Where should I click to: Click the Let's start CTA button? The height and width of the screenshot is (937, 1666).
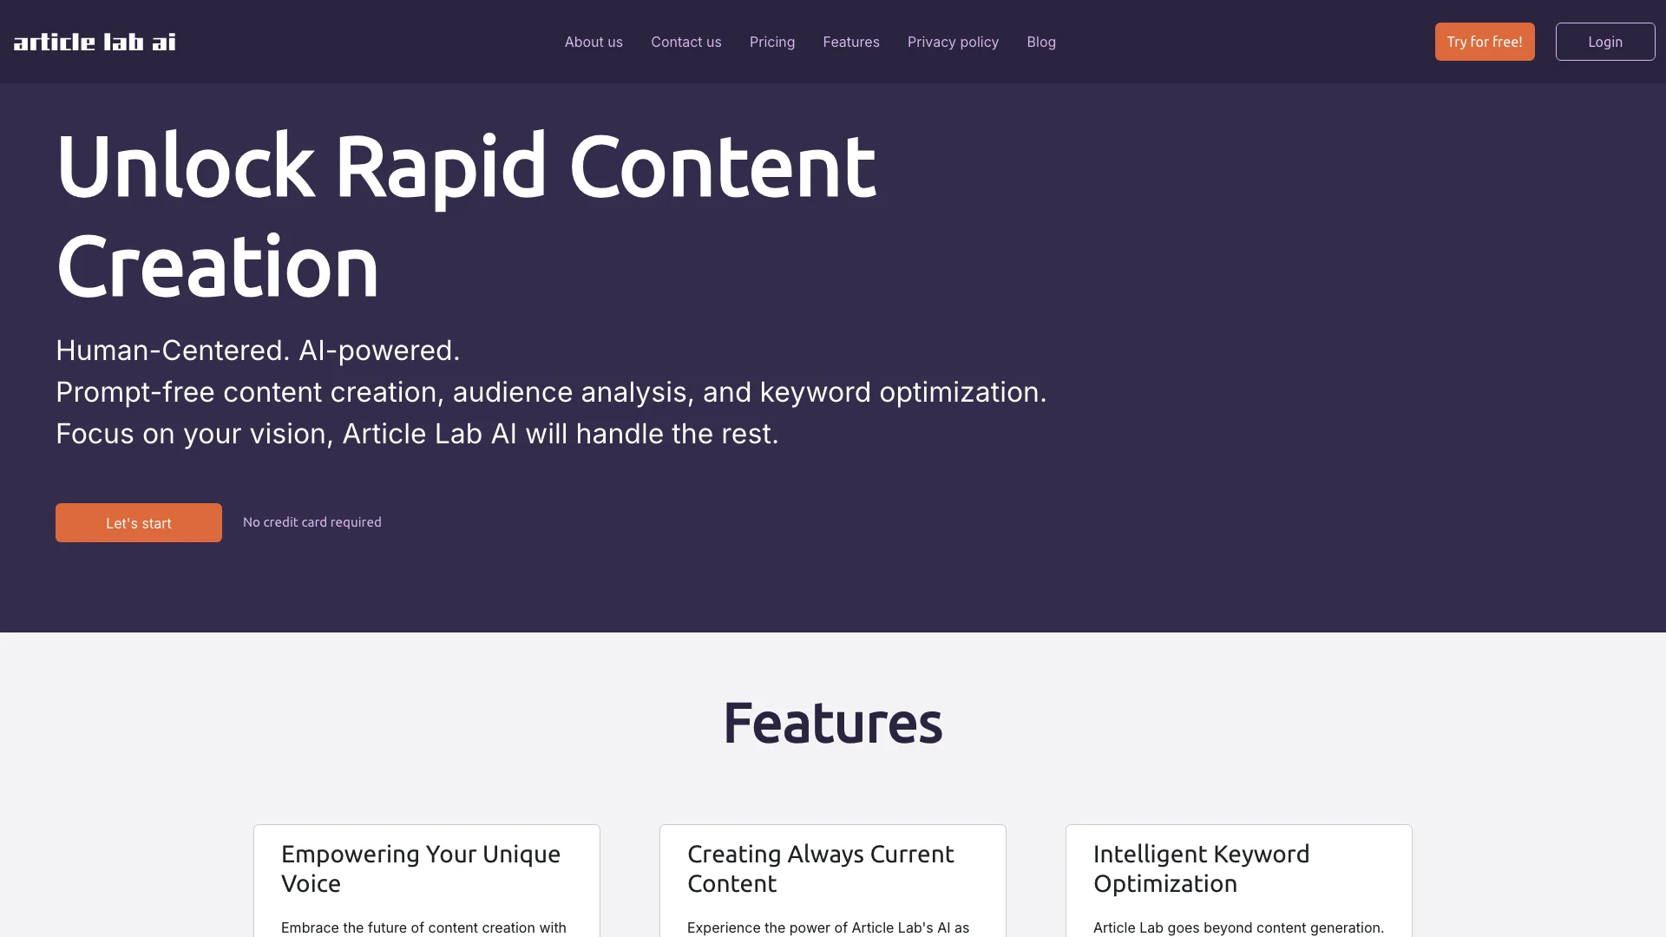(x=139, y=521)
